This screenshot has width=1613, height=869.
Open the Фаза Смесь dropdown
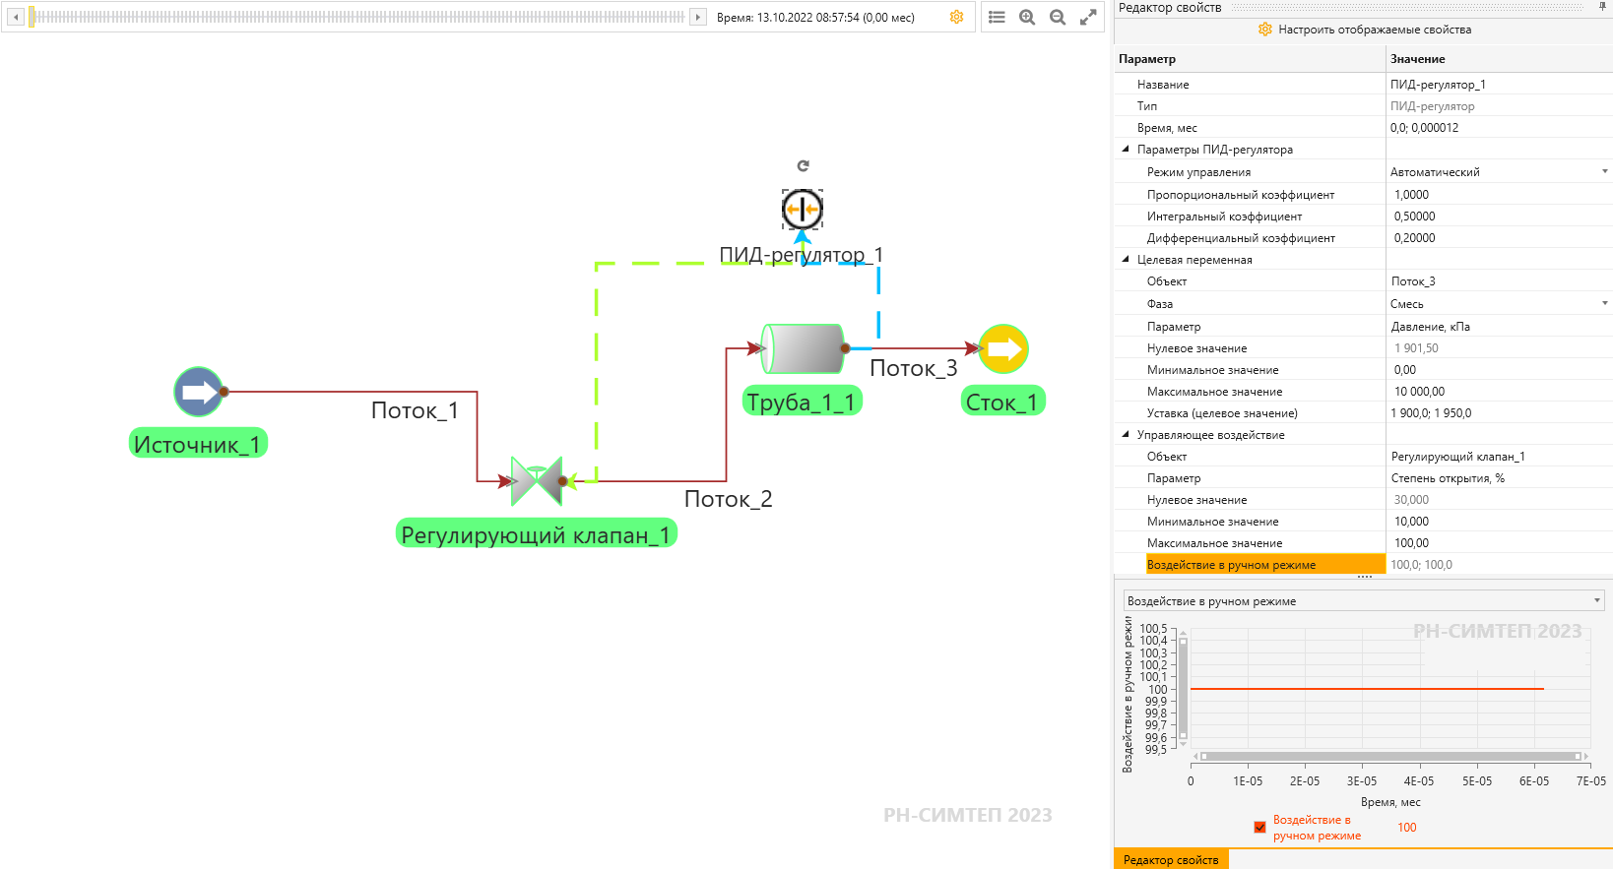[1604, 303]
